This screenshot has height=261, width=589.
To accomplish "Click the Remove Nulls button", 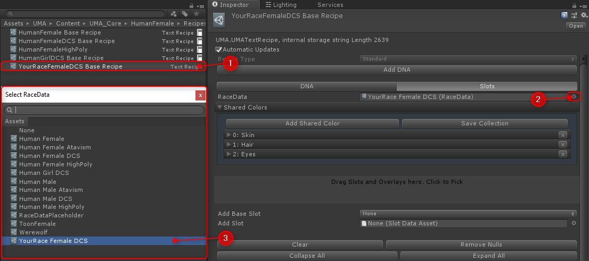I will 481,245.
